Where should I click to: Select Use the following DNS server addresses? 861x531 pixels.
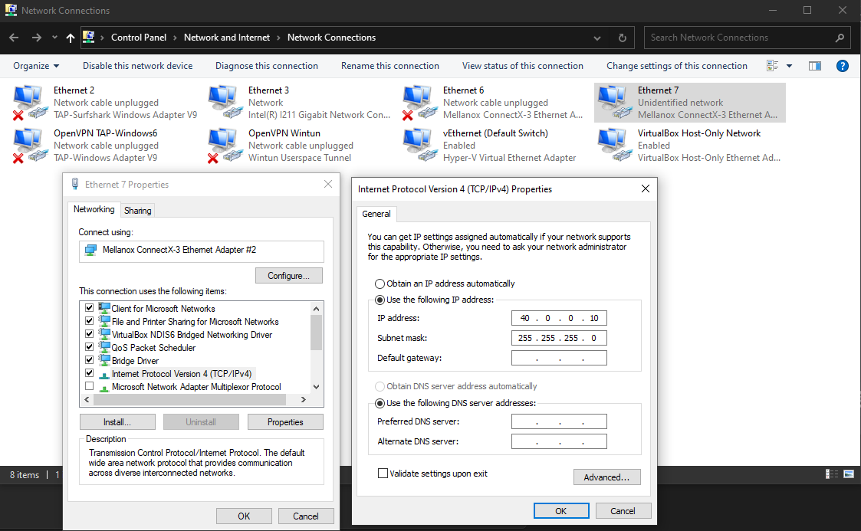tap(380, 403)
